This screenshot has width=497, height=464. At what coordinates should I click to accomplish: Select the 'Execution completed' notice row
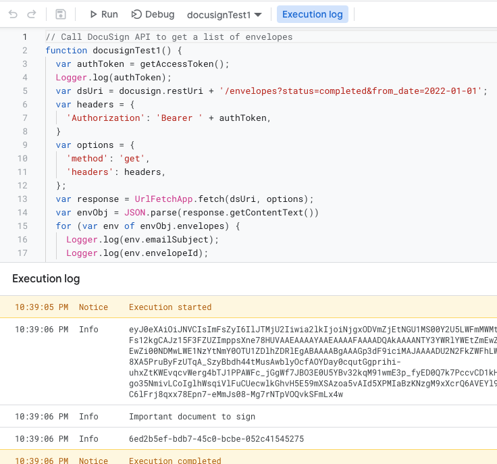(x=248, y=457)
